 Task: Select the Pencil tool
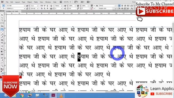pyautogui.click(x=2, y=37)
